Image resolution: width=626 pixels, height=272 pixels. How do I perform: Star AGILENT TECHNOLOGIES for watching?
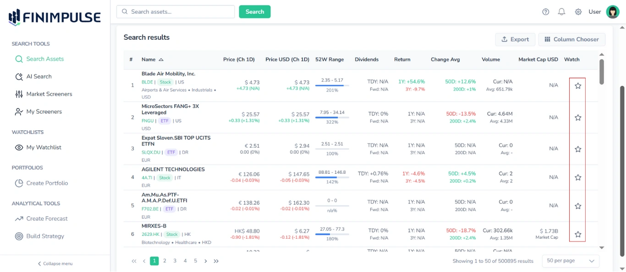point(577,176)
